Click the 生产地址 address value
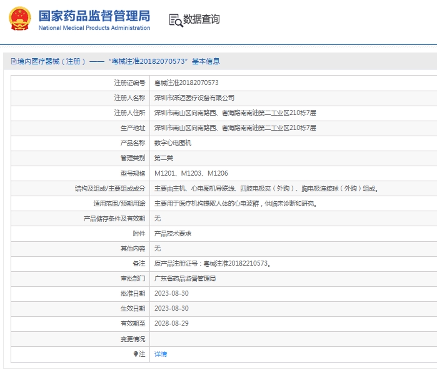Viewport: 437px width, 370px height. pyautogui.click(x=235, y=128)
